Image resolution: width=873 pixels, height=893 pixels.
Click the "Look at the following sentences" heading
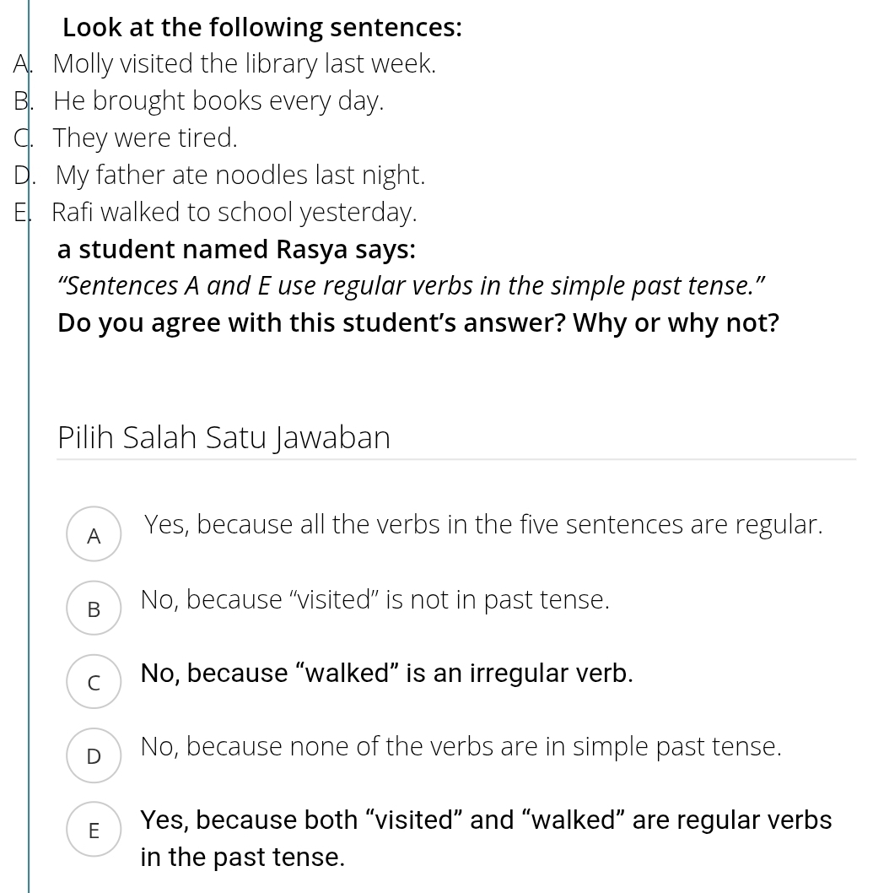pos(262,27)
